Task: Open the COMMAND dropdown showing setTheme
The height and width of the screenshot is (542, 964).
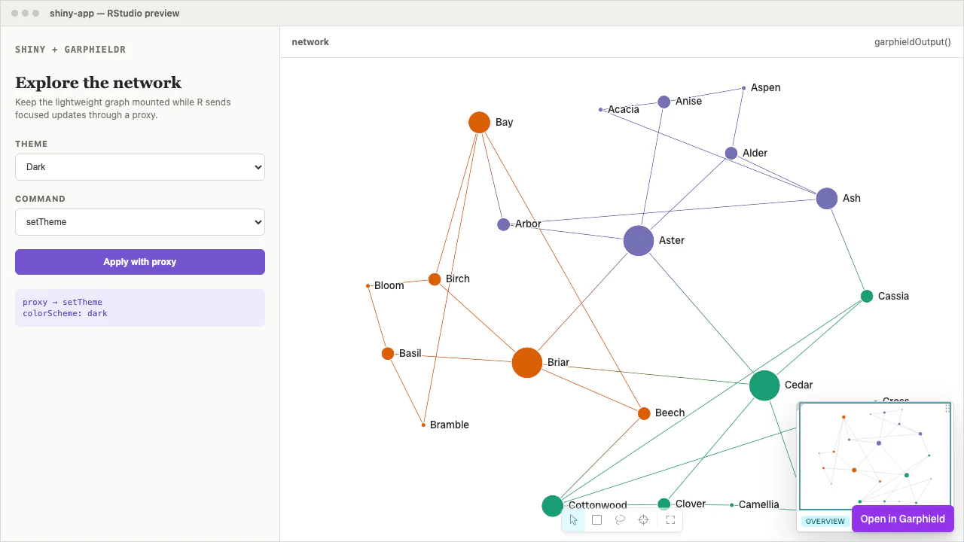Action: coord(140,222)
